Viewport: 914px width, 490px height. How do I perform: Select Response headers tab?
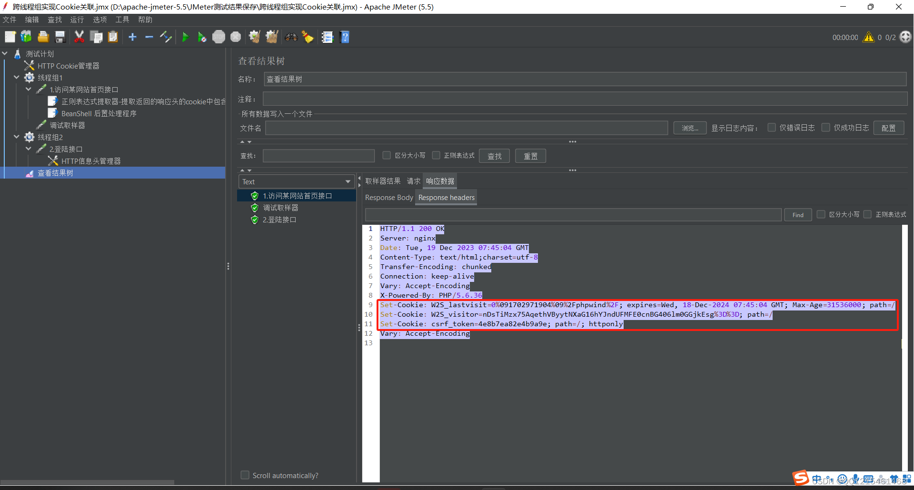[447, 197]
